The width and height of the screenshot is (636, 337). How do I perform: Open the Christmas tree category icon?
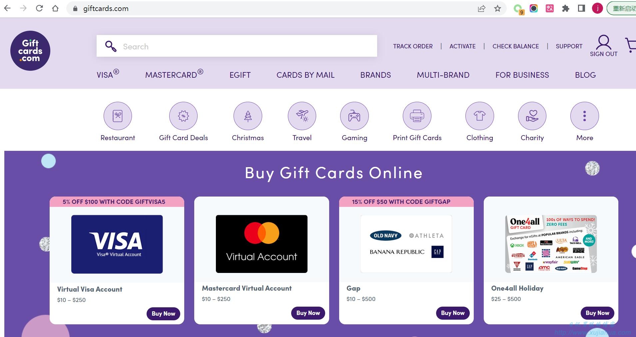click(248, 116)
